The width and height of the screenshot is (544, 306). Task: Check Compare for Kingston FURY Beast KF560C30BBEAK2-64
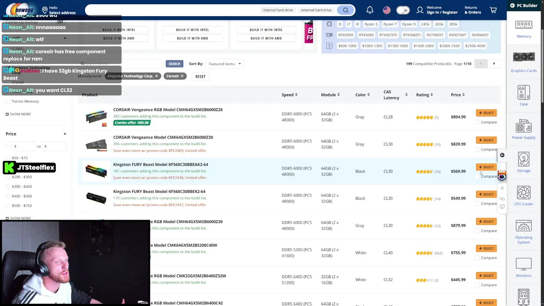(477, 176)
